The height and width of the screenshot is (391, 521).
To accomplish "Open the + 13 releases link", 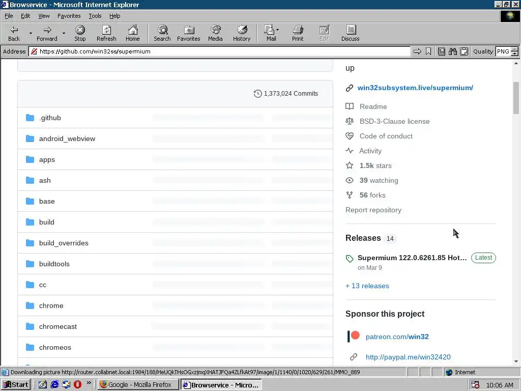I will 367,286.
